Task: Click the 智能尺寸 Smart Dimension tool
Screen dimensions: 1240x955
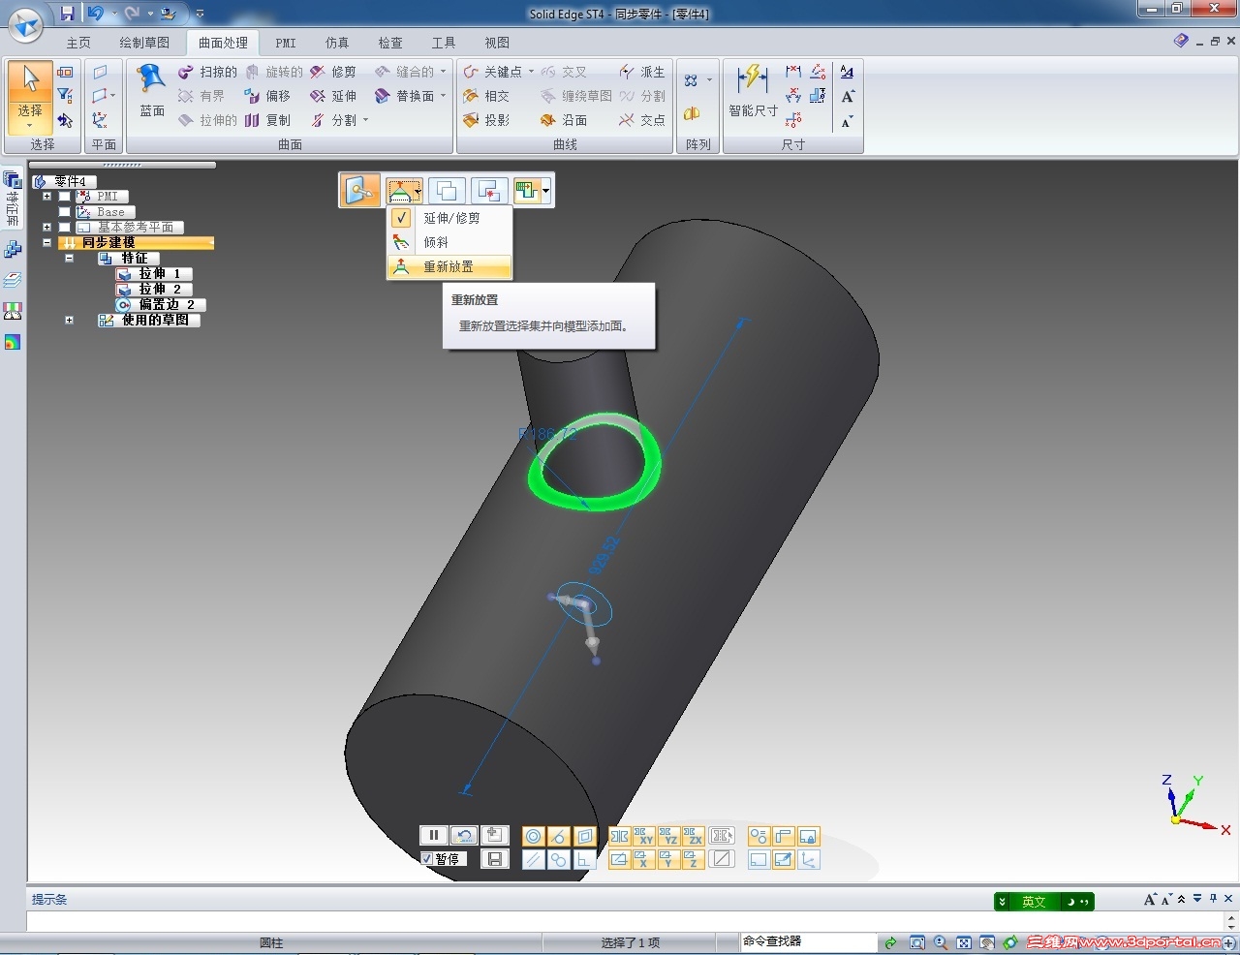Action: pos(753,91)
